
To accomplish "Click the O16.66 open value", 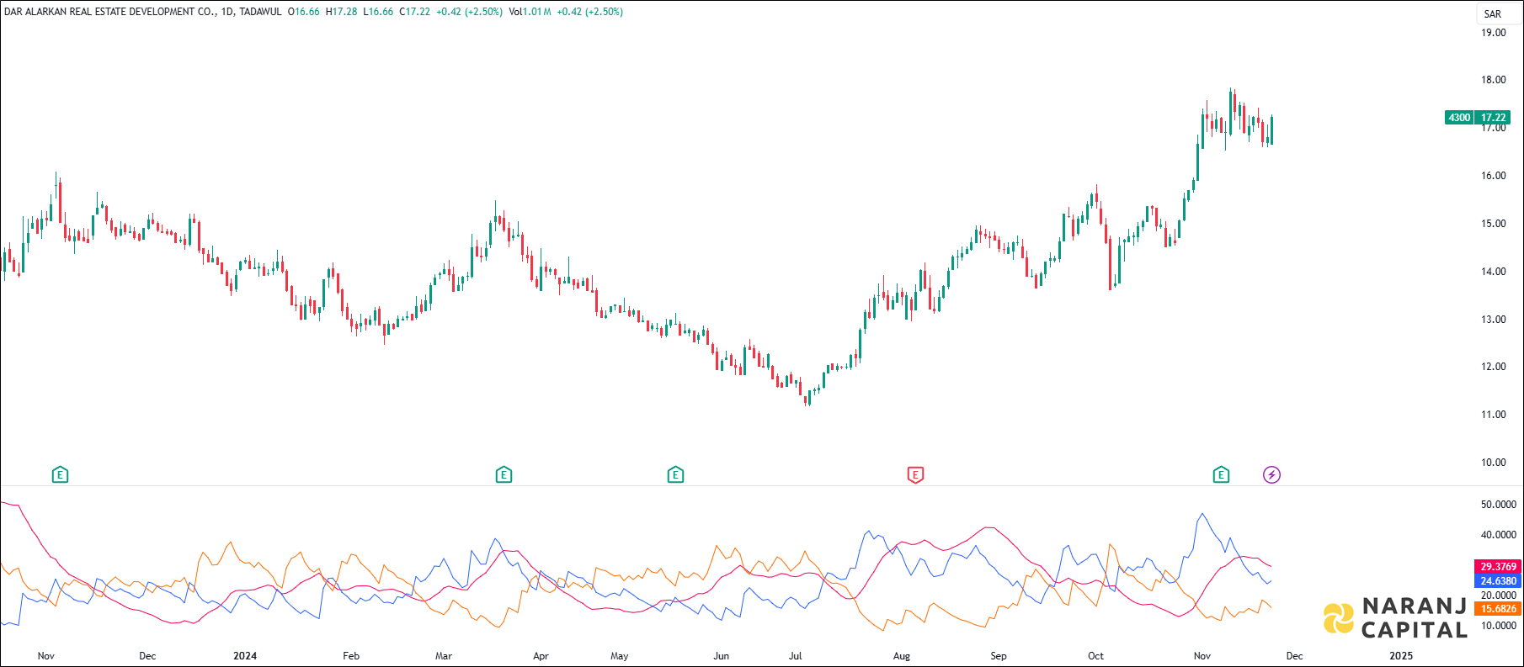I will pos(304,12).
